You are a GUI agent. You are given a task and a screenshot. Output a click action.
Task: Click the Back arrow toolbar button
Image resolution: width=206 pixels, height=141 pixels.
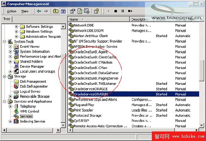coord(39,11)
